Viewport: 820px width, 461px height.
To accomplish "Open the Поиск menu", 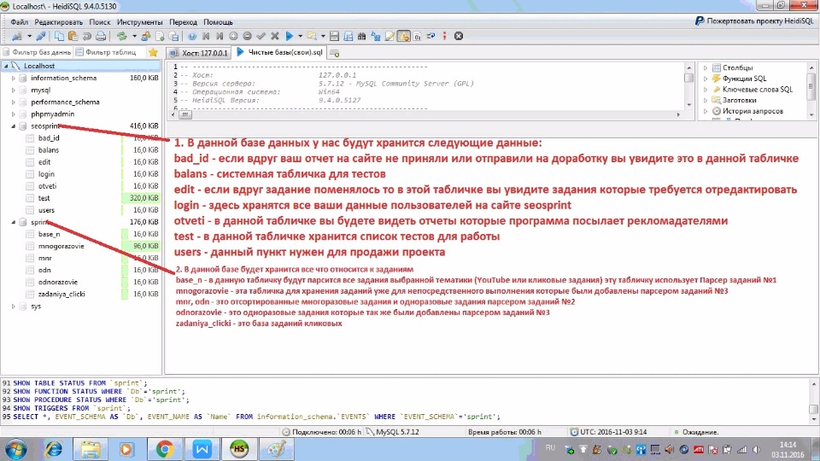I will pos(99,22).
